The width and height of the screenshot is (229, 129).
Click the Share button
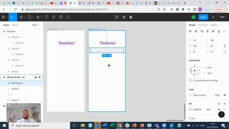click(203, 17)
